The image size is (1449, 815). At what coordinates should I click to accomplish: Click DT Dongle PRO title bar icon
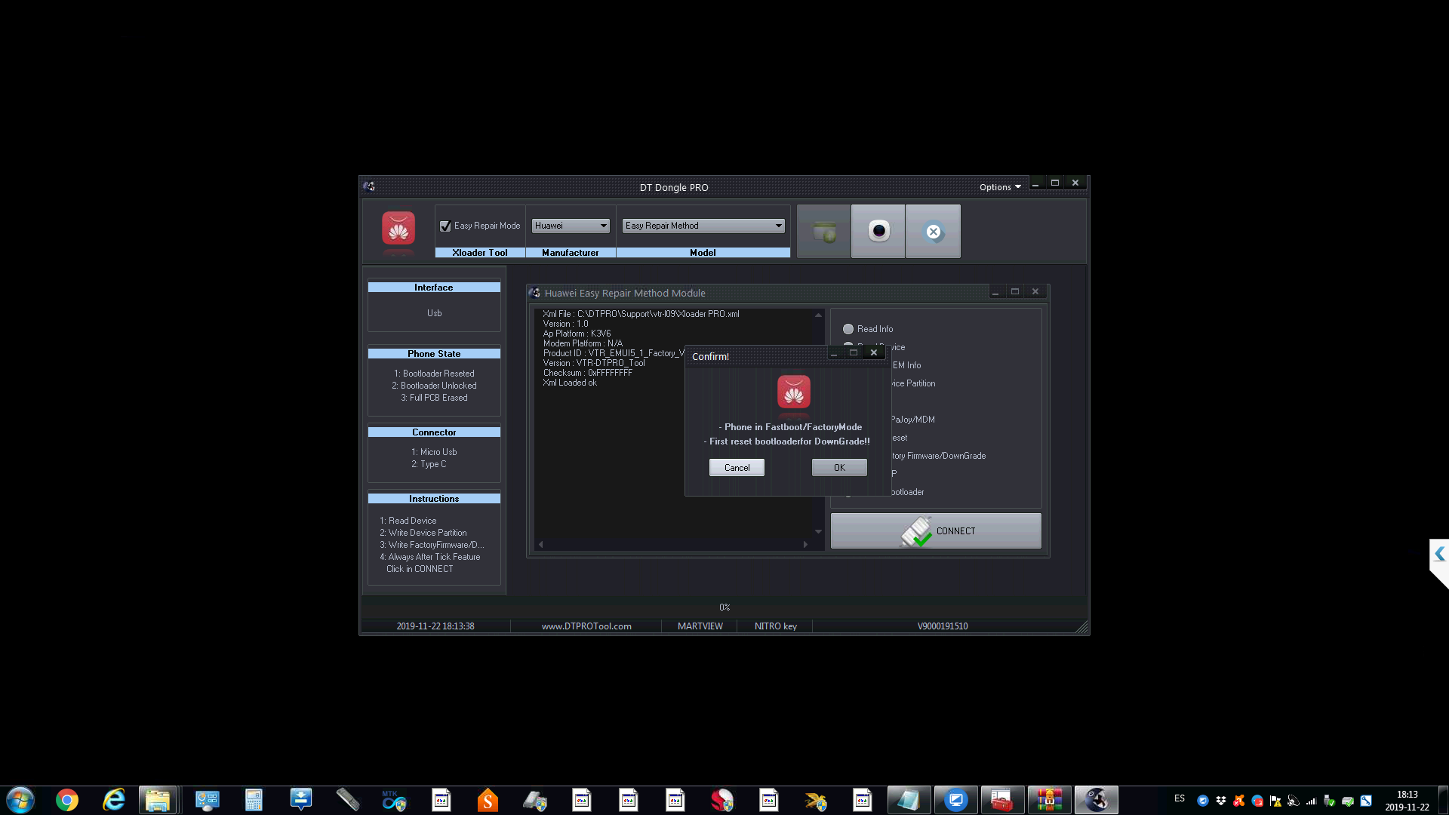pyautogui.click(x=369, y=186)
